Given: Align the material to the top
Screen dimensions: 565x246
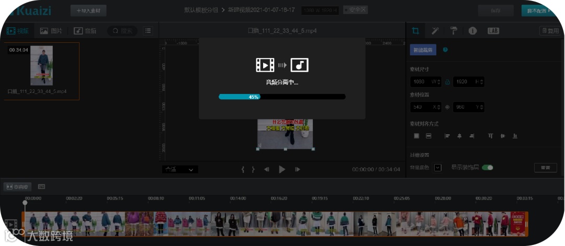Looking at the screenshot, I should tap(490, 136).
